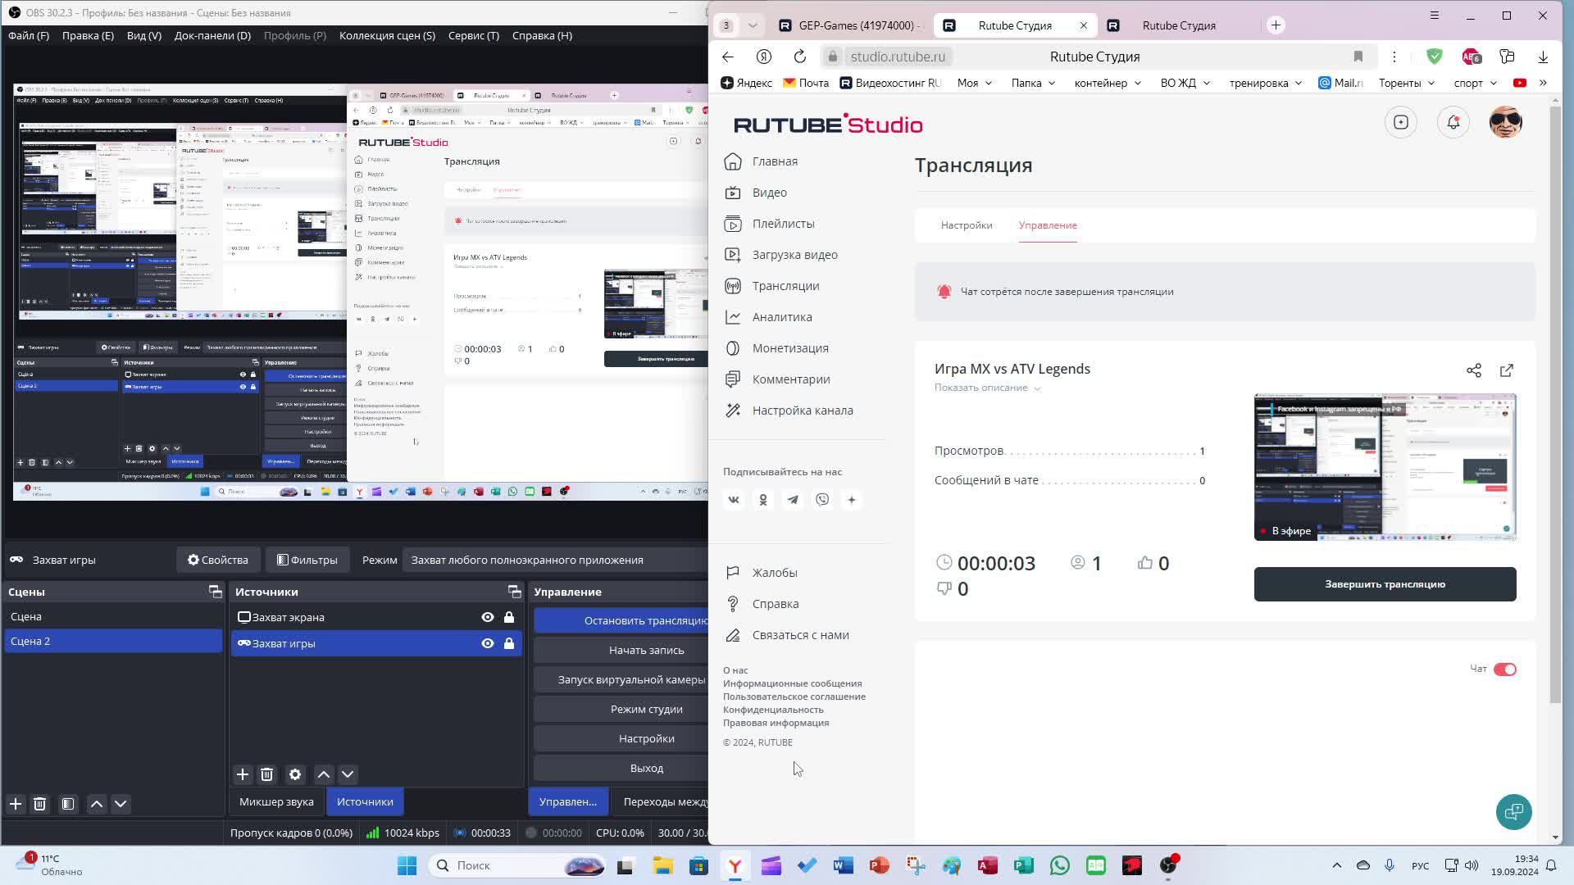This screenshot has height=885, width=1574.
Task: Open the support chat widget button
Action: pos(1513,812)
